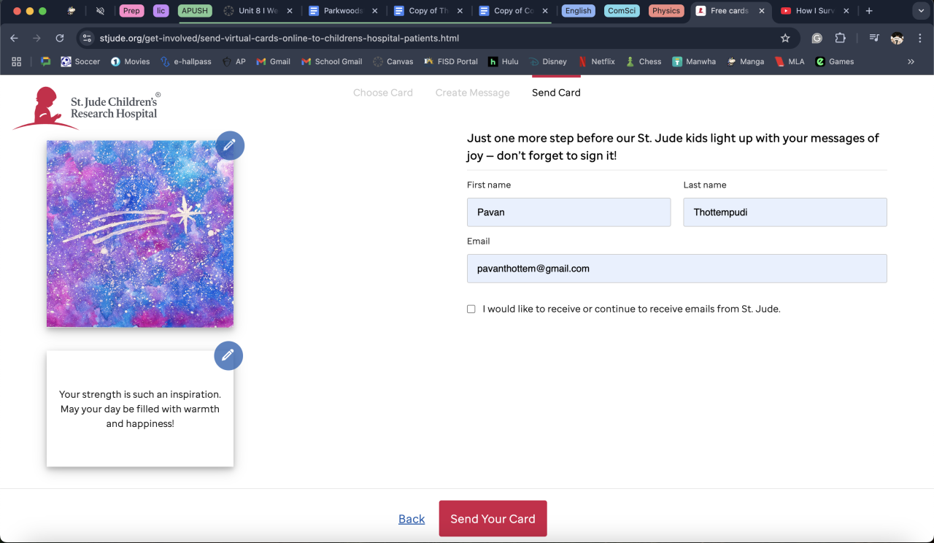Collapse the APUSH tab group
Viewport: 934px width, 543px height.
[x=195, y=11]
